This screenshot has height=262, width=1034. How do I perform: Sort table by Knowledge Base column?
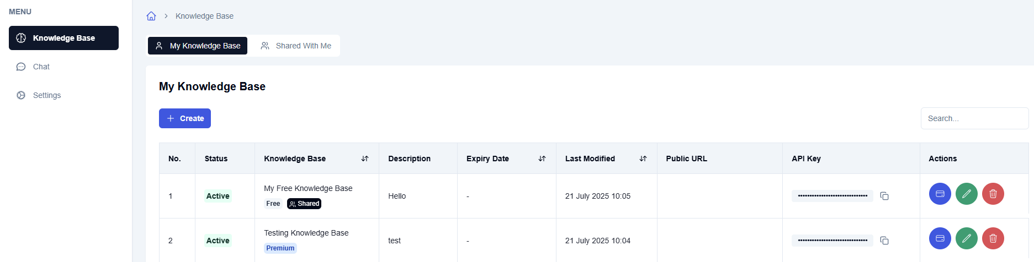365,159
